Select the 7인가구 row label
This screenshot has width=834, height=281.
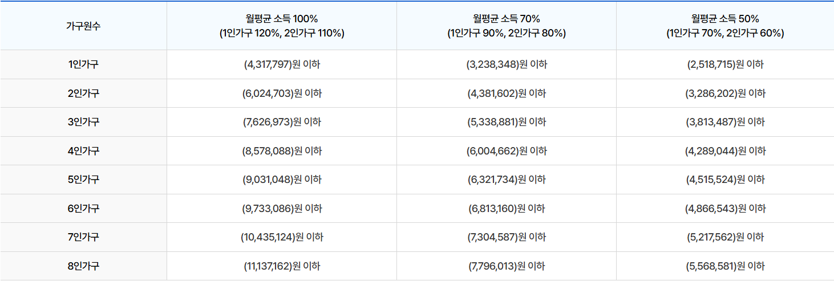pyautogui.click(x=83, y=237)
